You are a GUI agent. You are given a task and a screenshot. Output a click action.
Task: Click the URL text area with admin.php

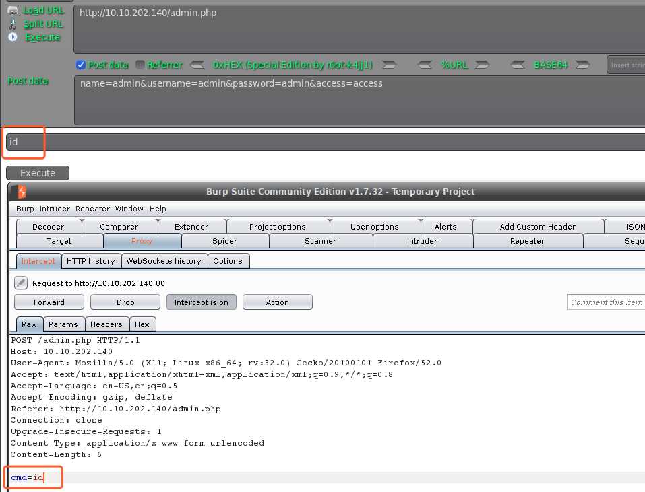[x=359, y=29]
